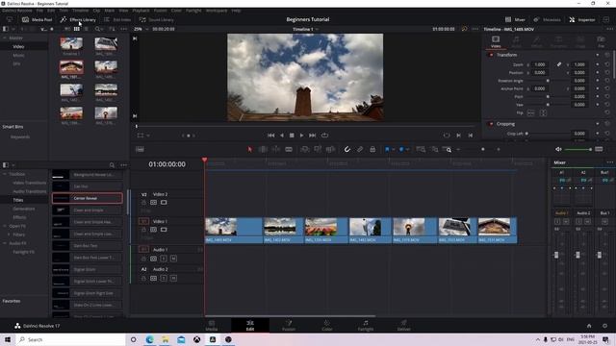Activate the Trim Edit Mode tool
The width and height of the screenshot is (616, 346).
point(263,150)
